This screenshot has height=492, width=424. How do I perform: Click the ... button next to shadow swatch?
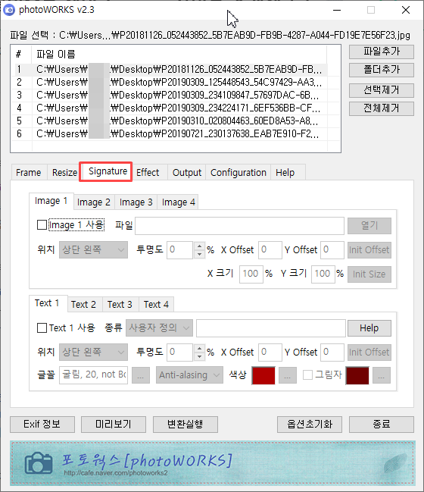point(382,375)
